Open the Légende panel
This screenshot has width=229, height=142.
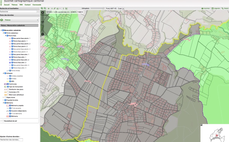tap(216, 9)
